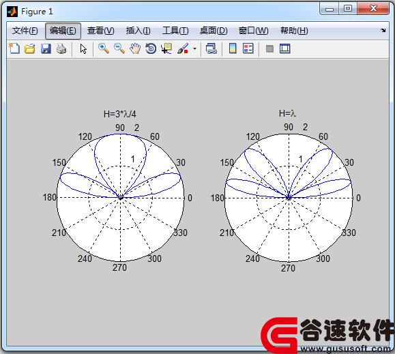The image size is (395, 354).
Task: Activate the Rotate 3D tool
Action: [x=151, y=48]
